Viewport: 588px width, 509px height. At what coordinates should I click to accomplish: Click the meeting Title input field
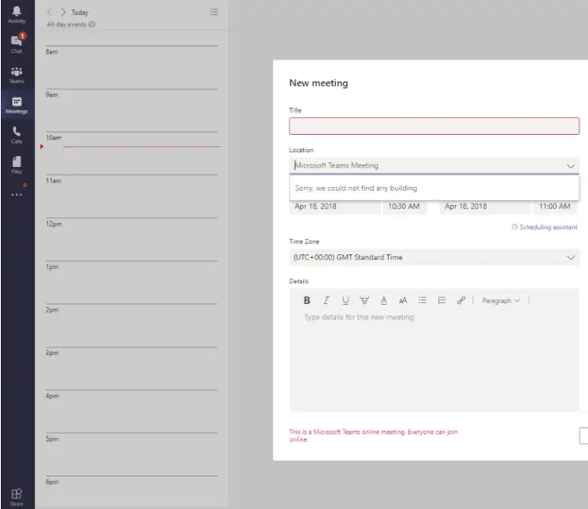pyautogui.click(x=433, y=126)
